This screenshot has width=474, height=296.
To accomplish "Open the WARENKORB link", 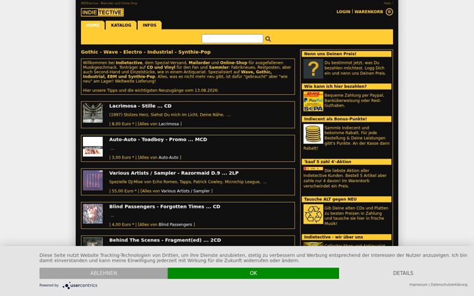I will tap(369, 12).
